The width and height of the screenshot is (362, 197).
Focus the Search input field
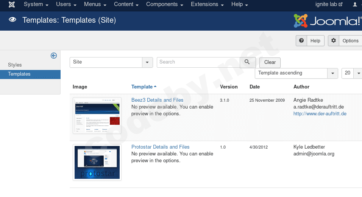[198, 62]
